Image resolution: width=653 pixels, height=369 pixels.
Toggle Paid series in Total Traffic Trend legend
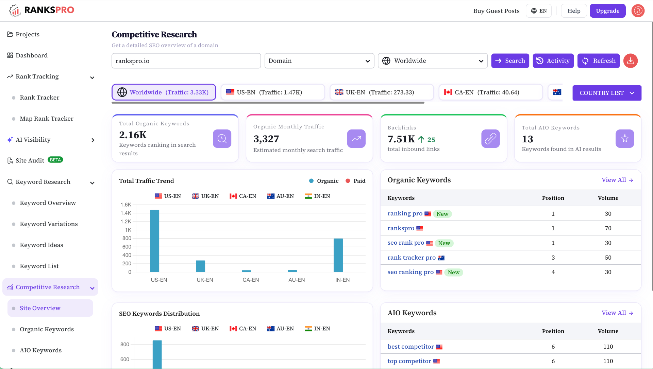click(355, 181)
